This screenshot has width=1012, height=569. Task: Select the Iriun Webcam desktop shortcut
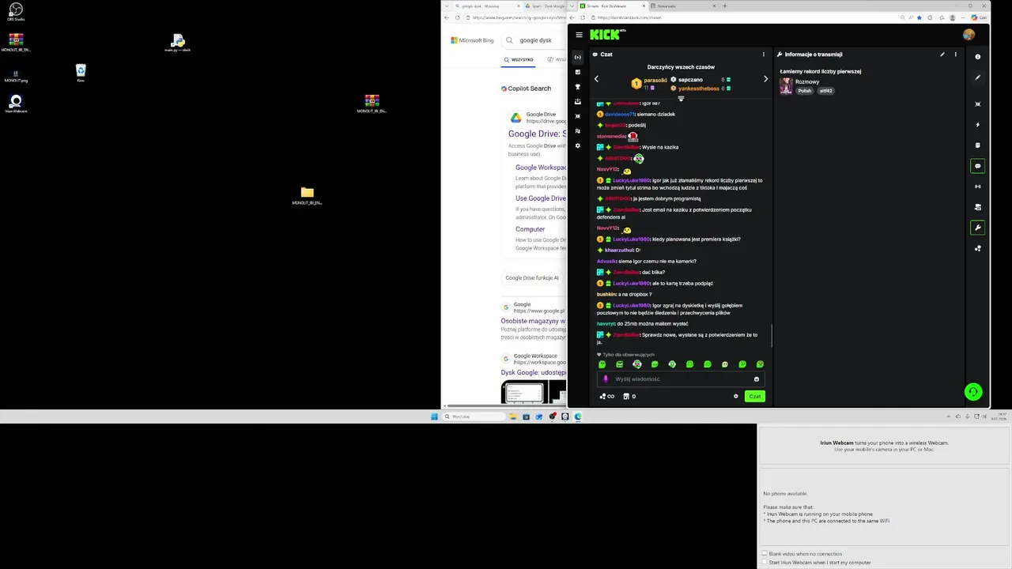16,104
